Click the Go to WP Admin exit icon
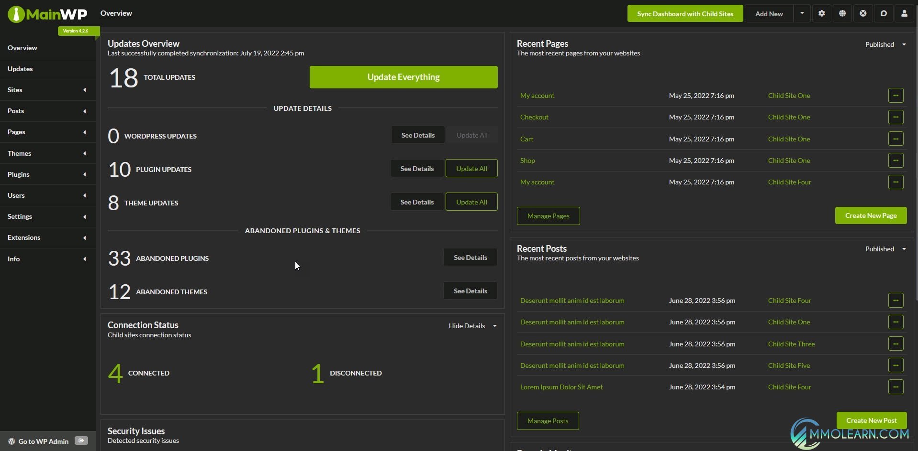This screenshot has height=451, width=918. pyautogui.click(x=81, y=441)
